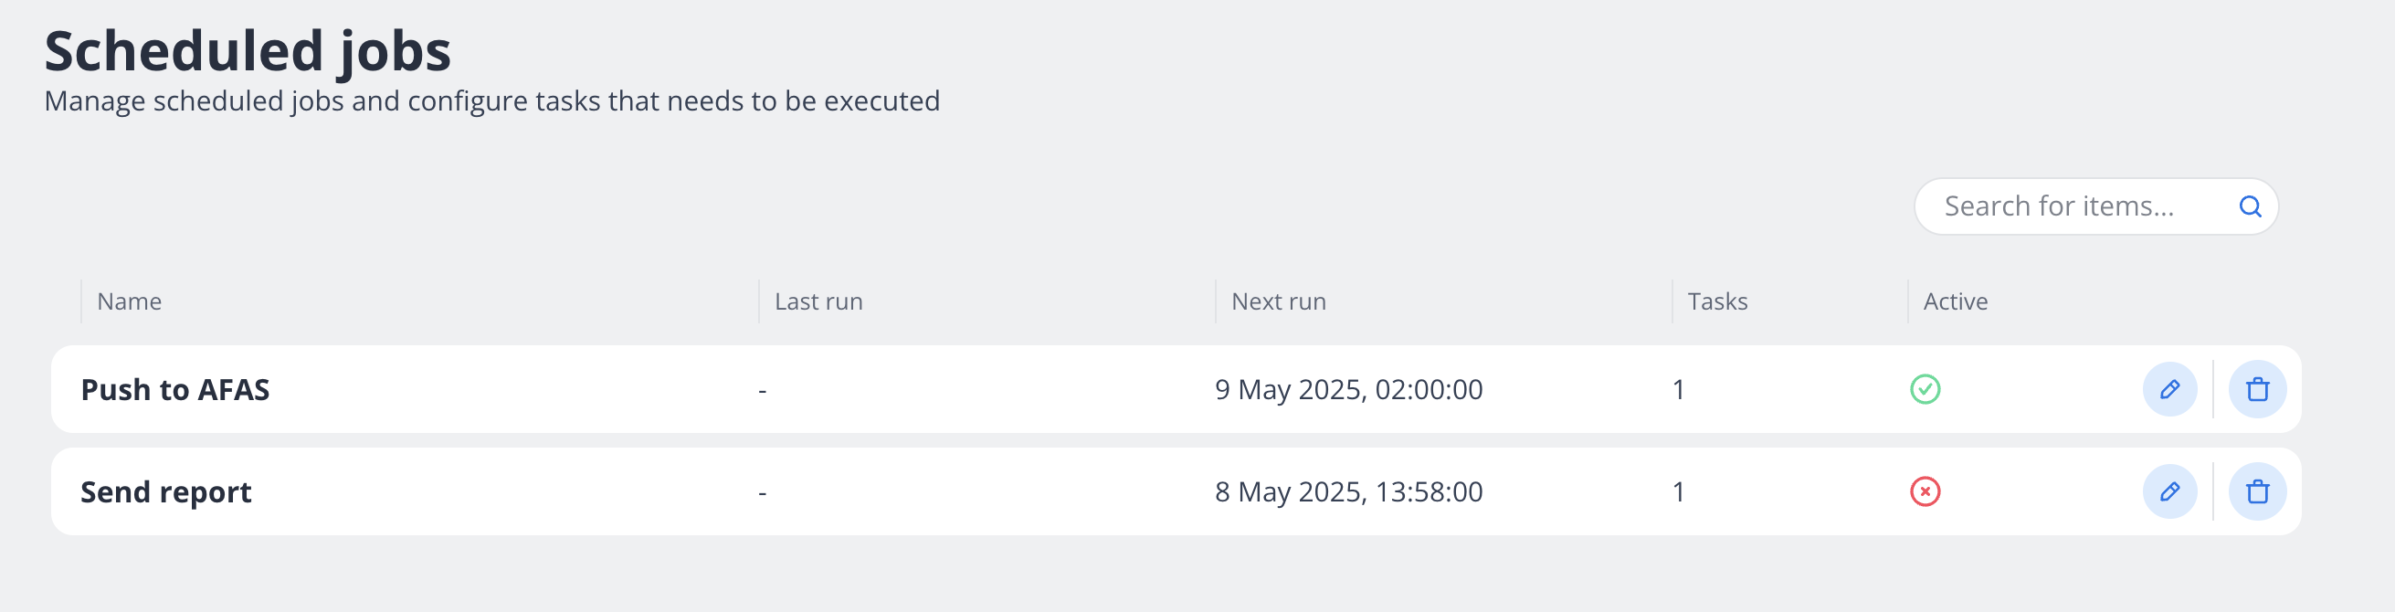Image resolution: width=2395 pixels, height=612 pixels.
Task: Click trash icon for Send report
Action: [x=2256, y=491]
